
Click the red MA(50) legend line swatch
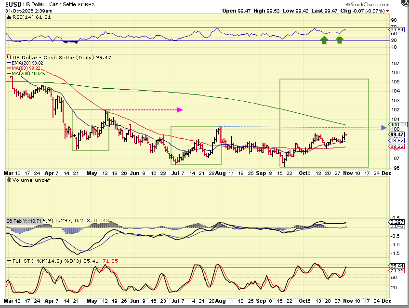click(9, 68)
